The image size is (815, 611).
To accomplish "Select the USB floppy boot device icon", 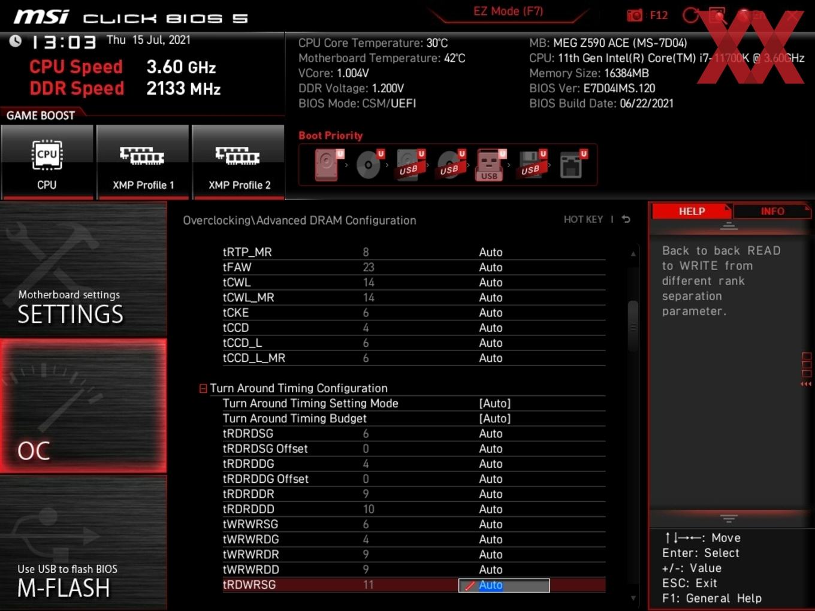I will pos(531,165).
